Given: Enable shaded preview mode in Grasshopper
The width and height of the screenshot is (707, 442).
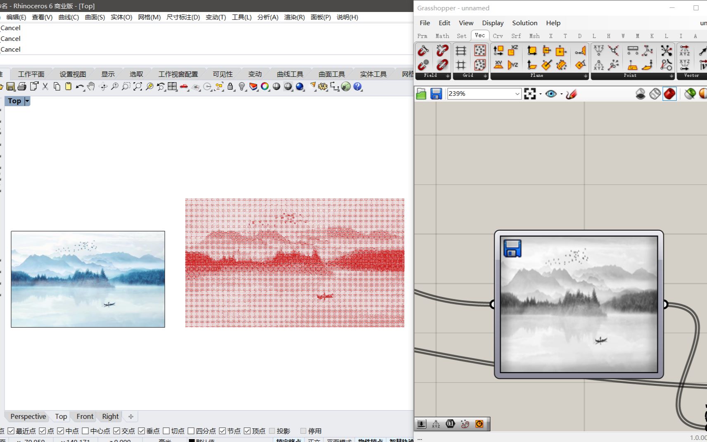Looking at the screenshot, I should pyautogui.click(x=669, y=94).
